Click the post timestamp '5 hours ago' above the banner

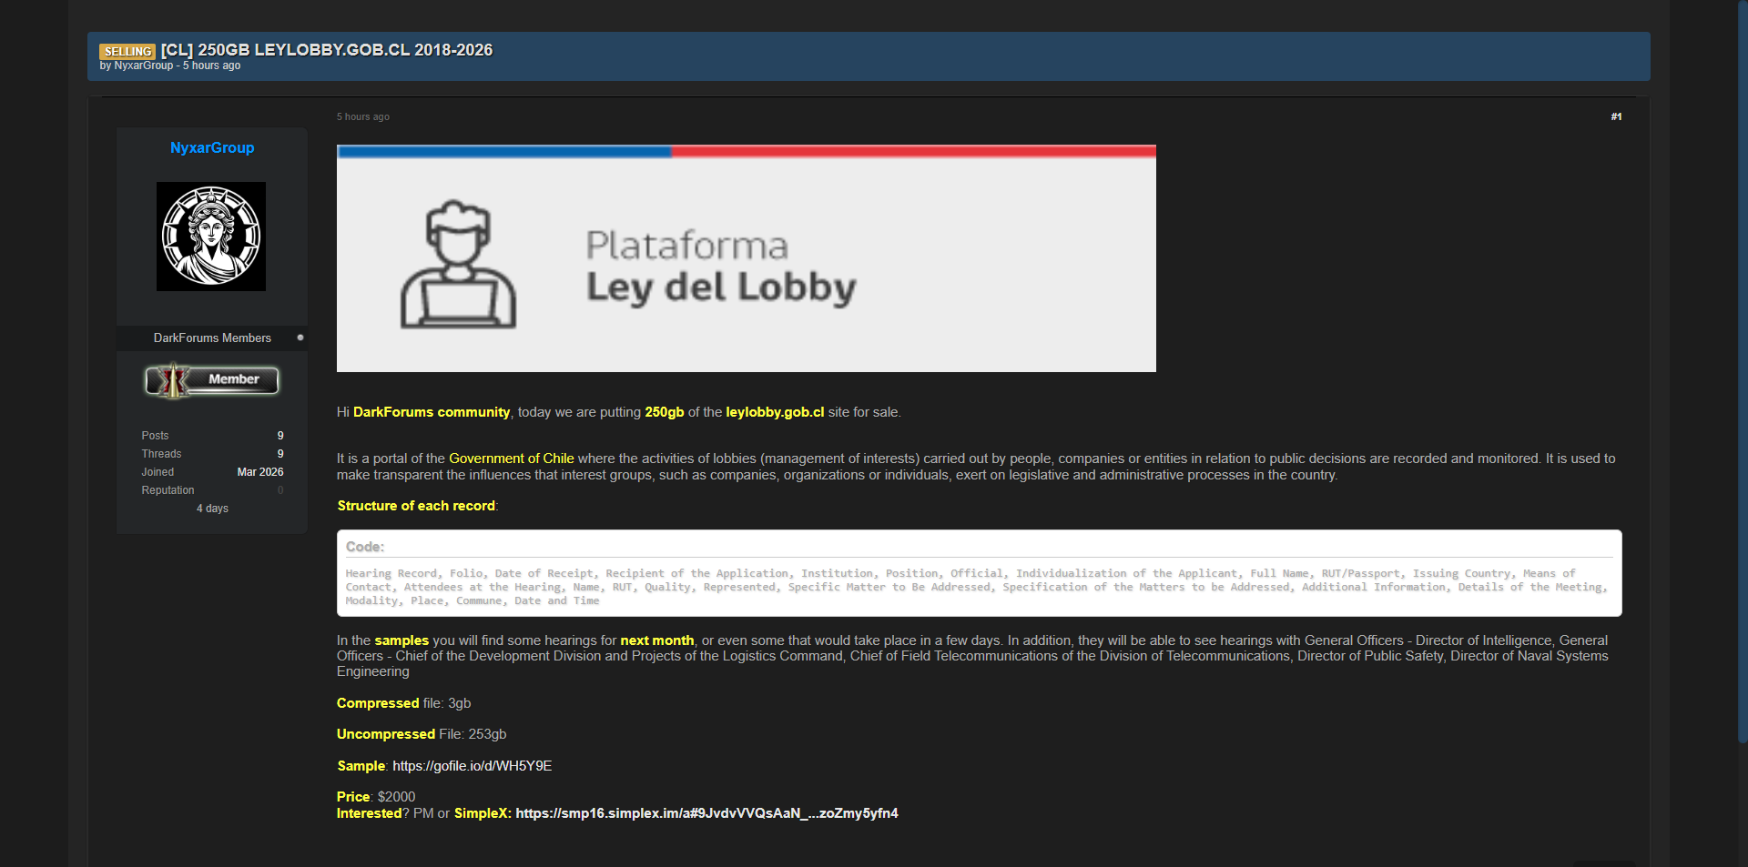tap(363, 116)
